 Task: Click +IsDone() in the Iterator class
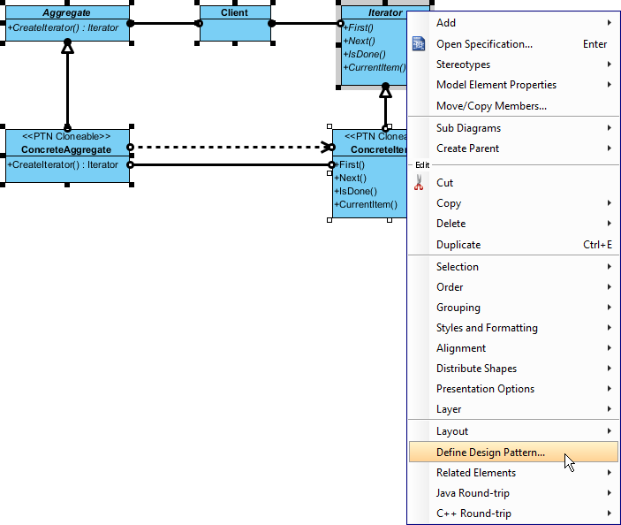[364, 54]
